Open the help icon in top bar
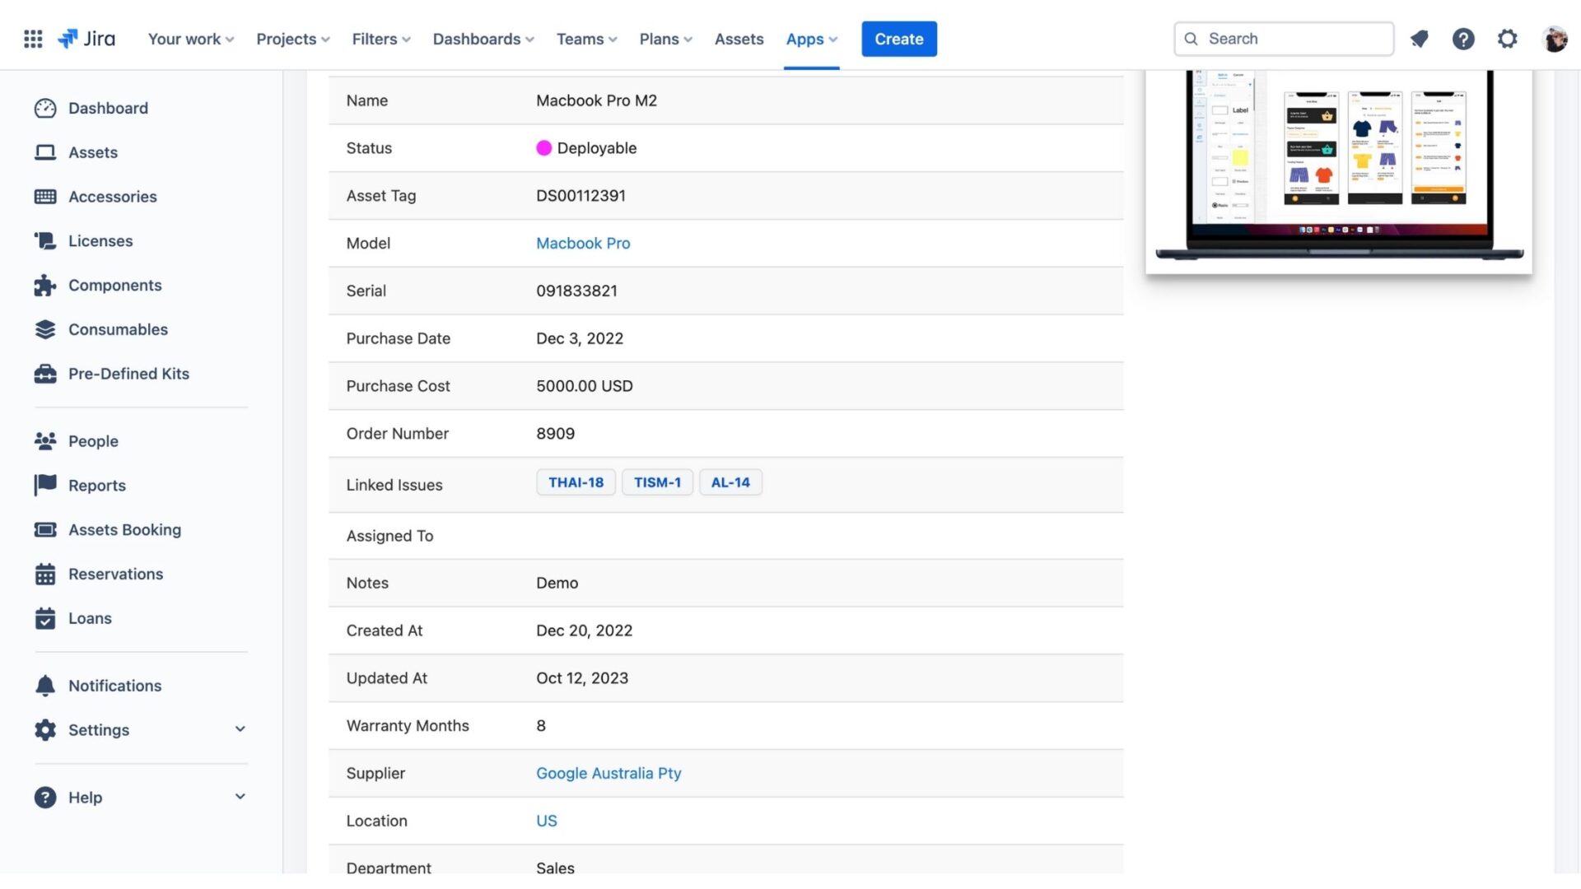The height and width of the screenshot is (889, 1581). [1463, 39]
